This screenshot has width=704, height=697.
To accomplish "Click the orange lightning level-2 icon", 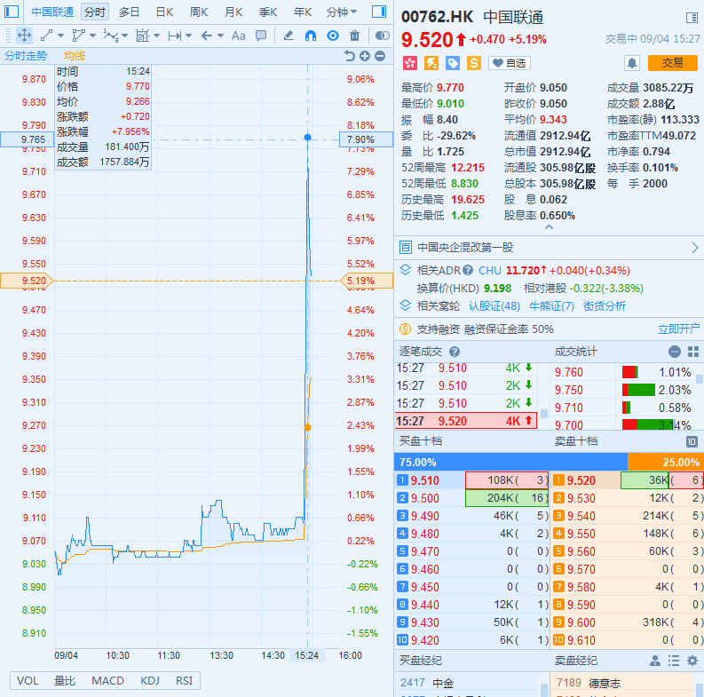I will pos(431,63).
